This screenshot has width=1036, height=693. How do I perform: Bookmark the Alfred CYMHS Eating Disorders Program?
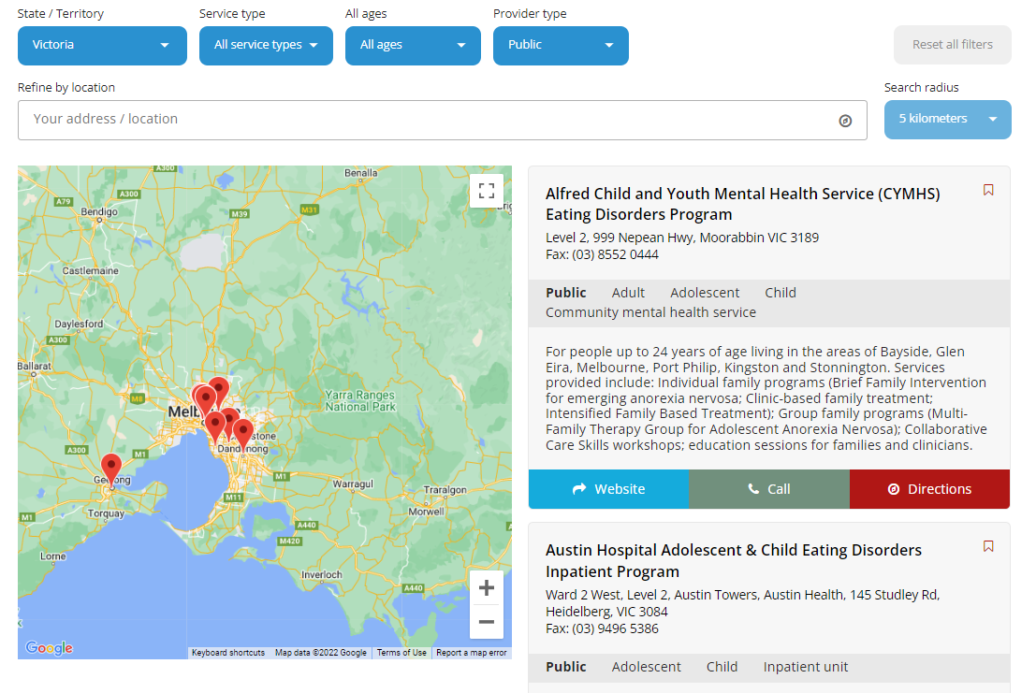pyautogui.click(x=988, y=190)
